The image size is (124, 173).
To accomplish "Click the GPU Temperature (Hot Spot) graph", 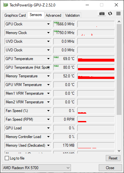I will [x=96, y=67].
